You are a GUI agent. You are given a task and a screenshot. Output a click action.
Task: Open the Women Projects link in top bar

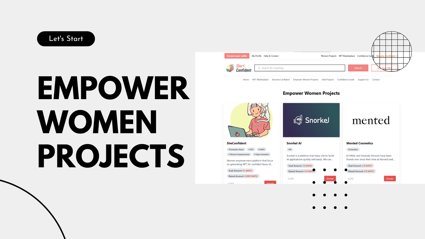[328, 56]
